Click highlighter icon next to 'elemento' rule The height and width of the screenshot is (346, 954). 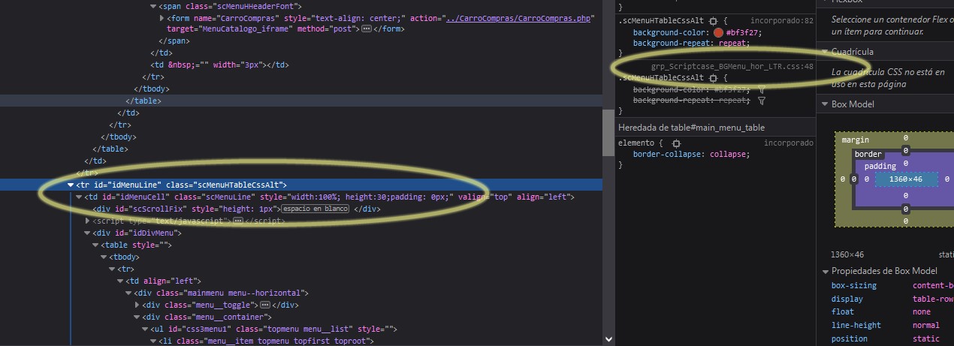[x=677, y=143]
